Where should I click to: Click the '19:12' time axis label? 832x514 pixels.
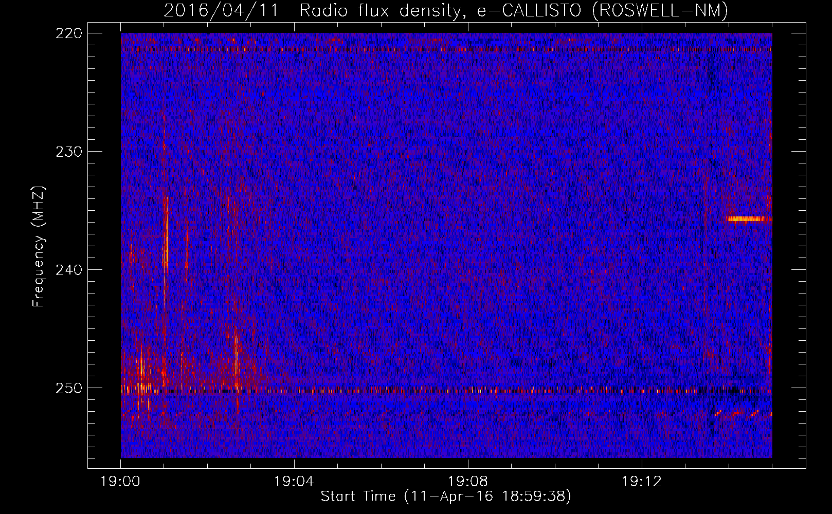(641, 482)
